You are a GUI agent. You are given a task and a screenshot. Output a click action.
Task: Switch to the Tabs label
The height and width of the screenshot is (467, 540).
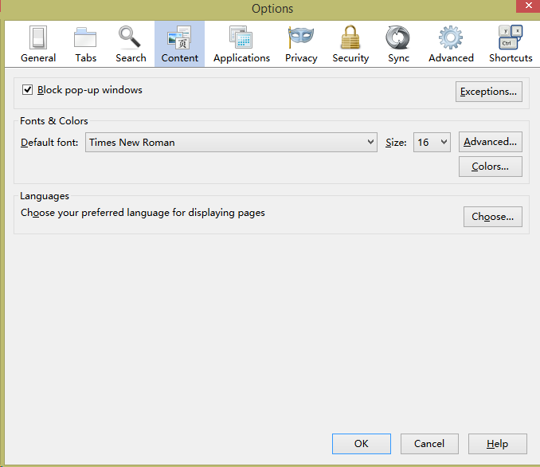tap(86, 58)
